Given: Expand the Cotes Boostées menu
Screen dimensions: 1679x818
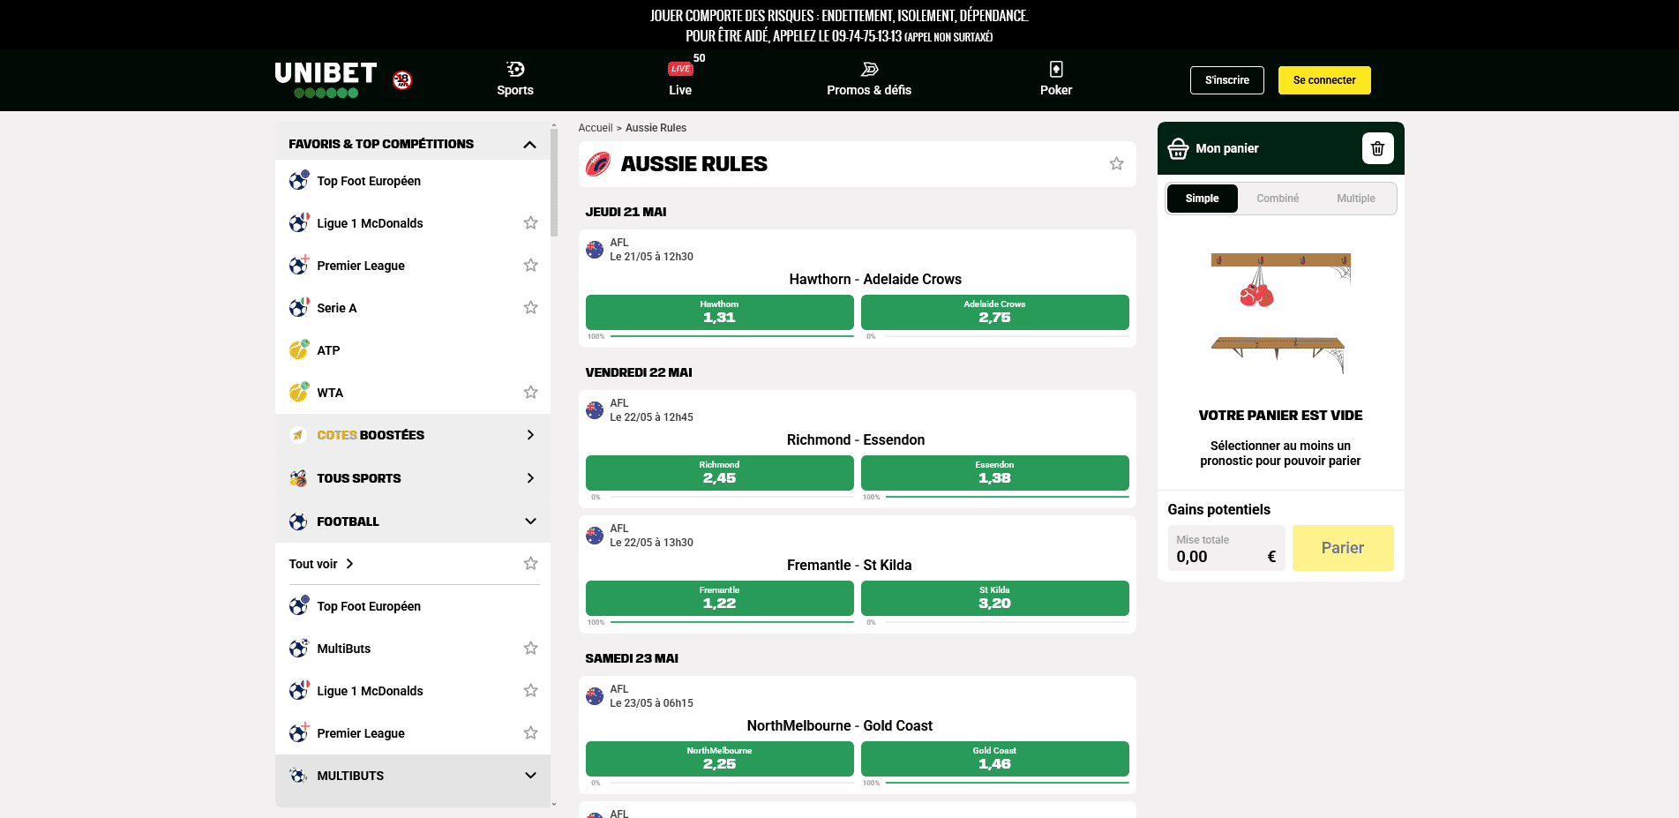Looking at the screenshot, I should point(529,435).
